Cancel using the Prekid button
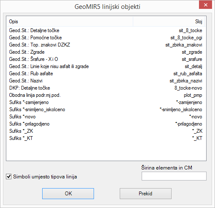The width and height of the screenshot is (215, 208). click(x=145, y=194)
